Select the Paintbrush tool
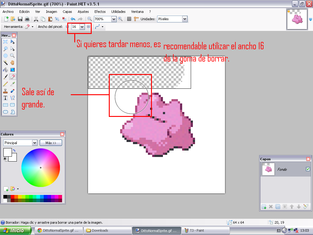 [6, 77]
